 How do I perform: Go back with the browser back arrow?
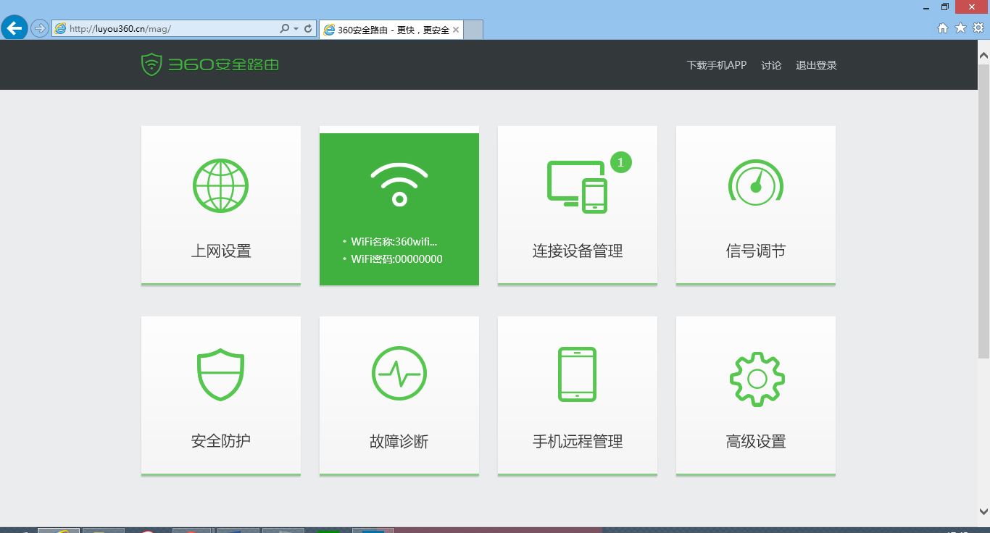point(14,28)
